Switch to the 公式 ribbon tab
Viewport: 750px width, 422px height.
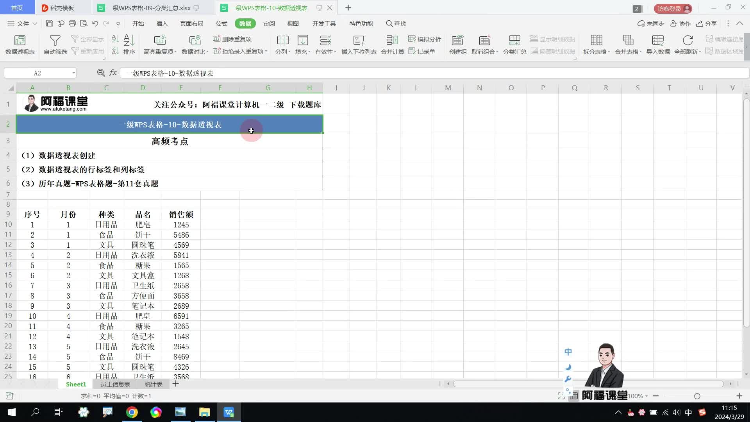pyautogui.click(x=221, y=23)
